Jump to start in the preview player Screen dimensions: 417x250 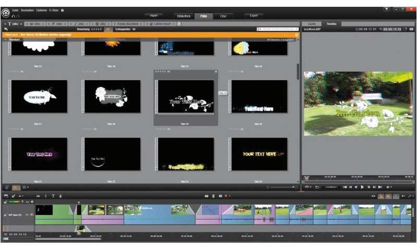point(345,186)
